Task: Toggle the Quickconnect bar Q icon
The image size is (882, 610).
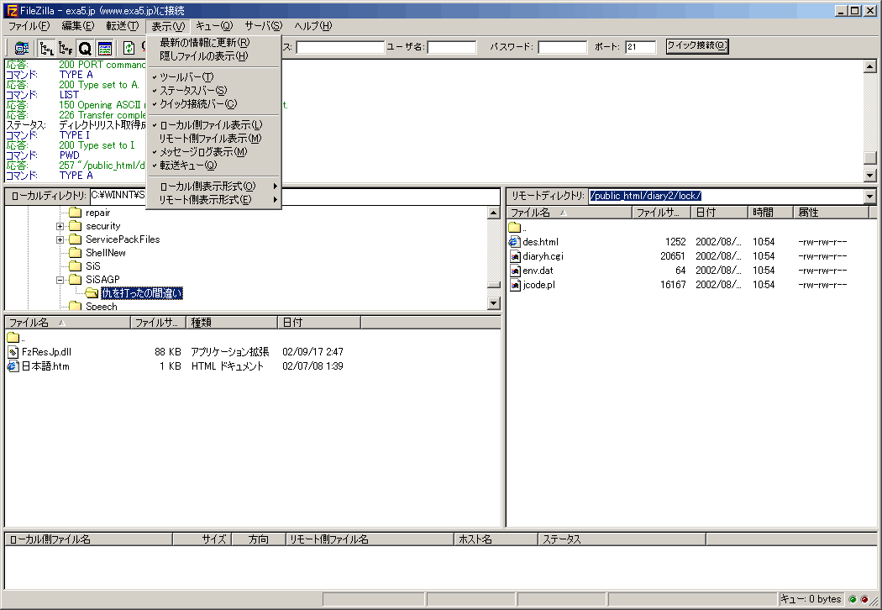Action: [85, 48]
